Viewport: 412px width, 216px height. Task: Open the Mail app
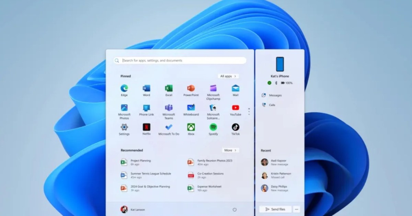[x=236, y=90]
